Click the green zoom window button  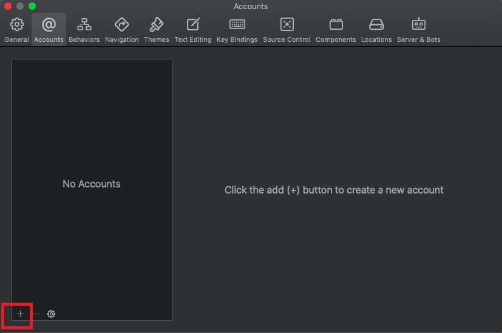32,6
